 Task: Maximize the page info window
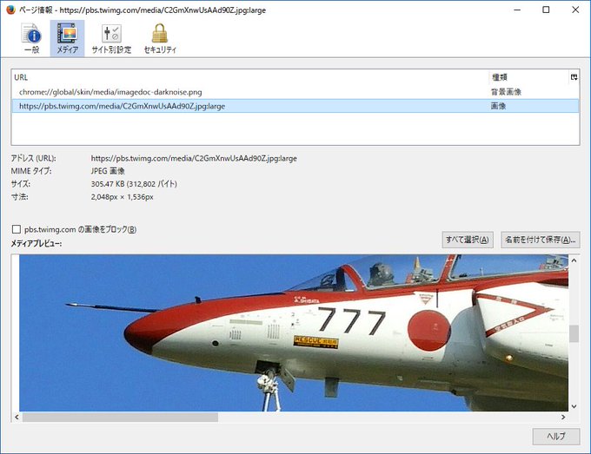tap(546, 10)
